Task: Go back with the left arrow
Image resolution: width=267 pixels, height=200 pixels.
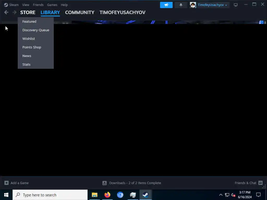Action: click(6, 12)
